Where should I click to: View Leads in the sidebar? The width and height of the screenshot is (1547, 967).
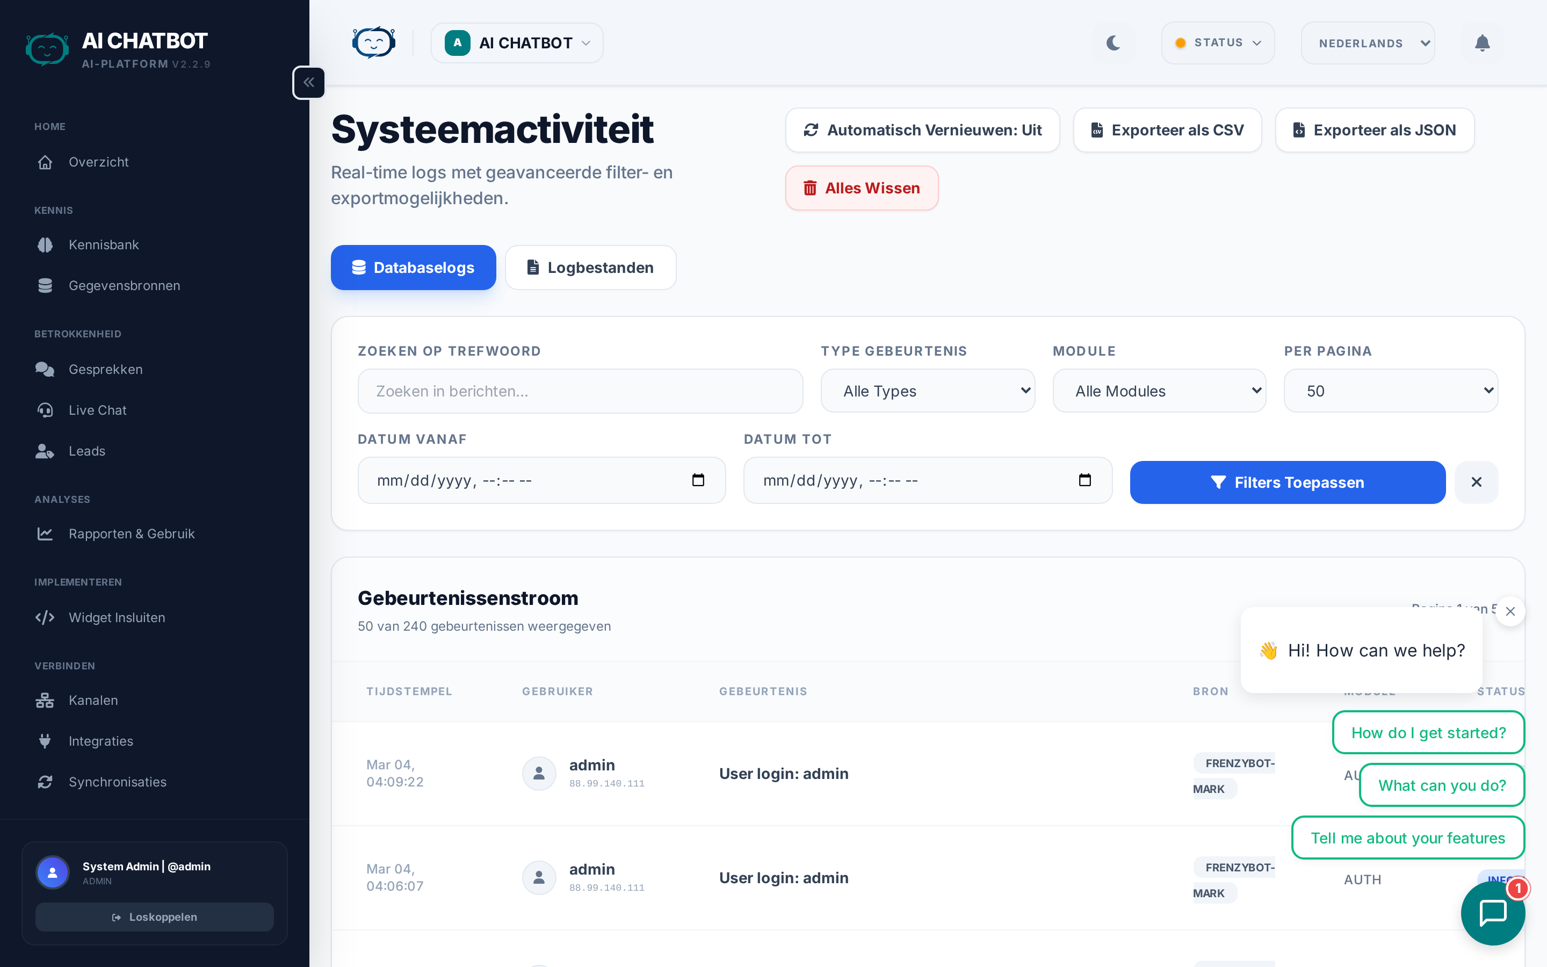(x=86, y=451)
